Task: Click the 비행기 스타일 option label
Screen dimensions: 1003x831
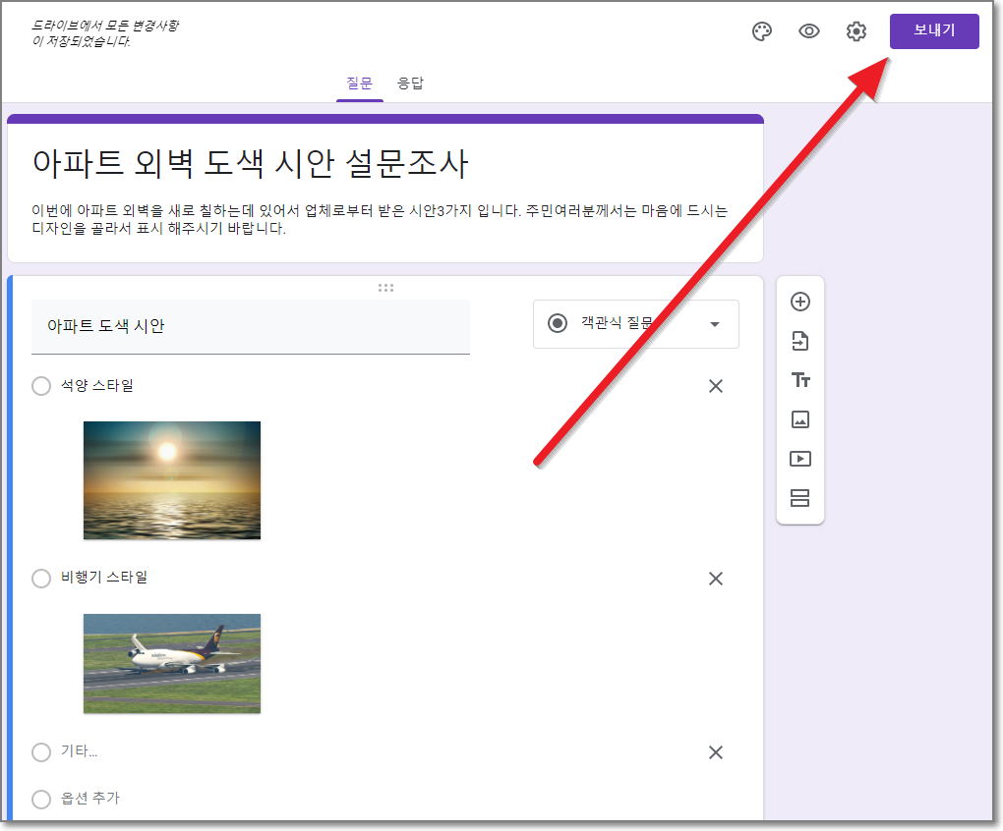Action: (104, 578)
